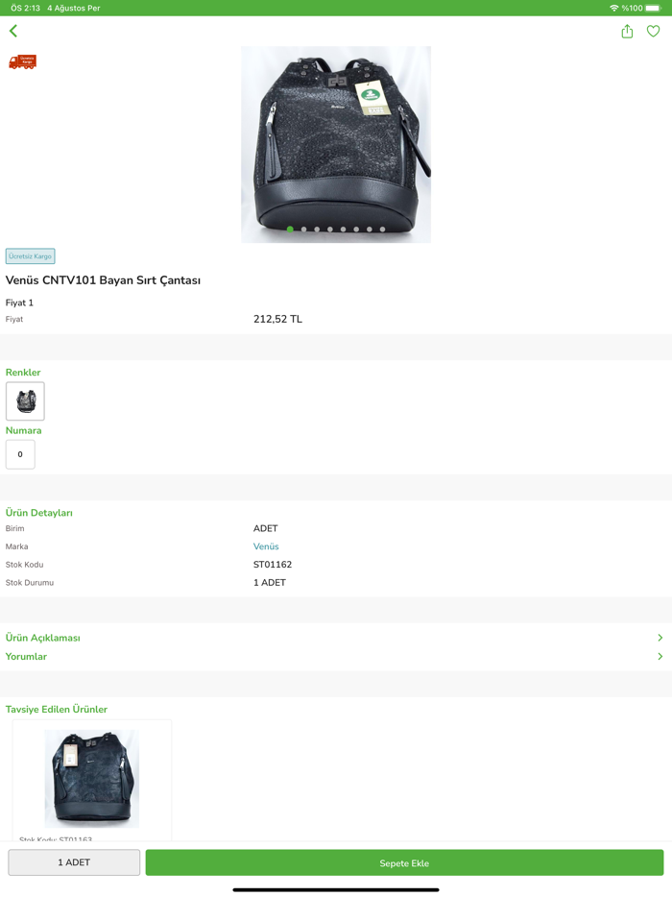The width and height of the screenshot is (672, 897).
Task: Tap the battery status icon
Action: click(653, 8)
